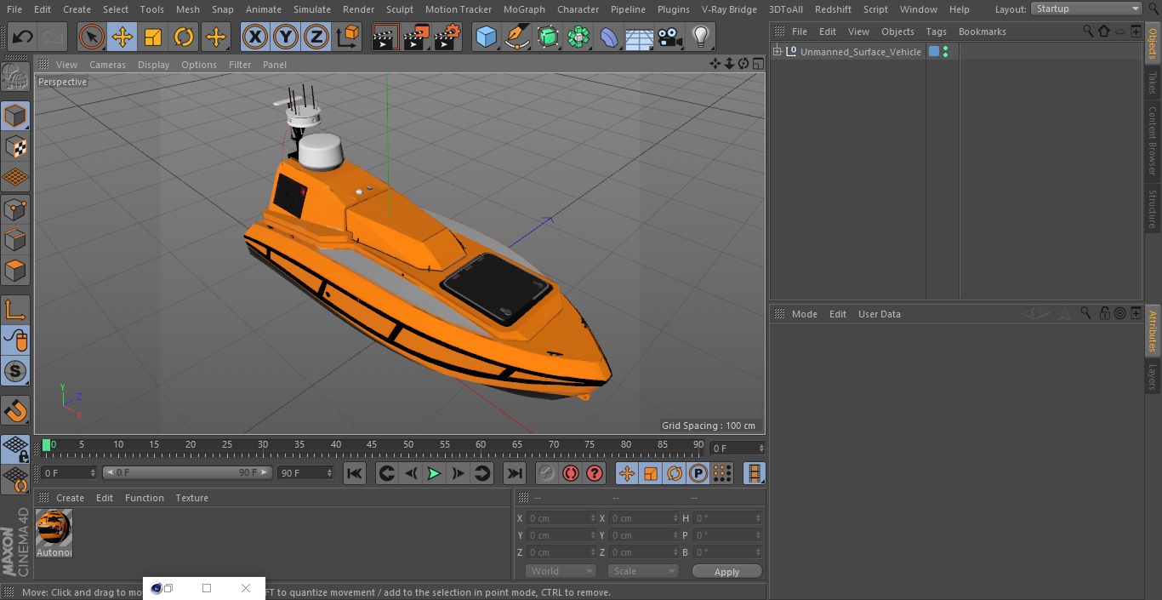The height and width of the screenshot is (600, 1162).
Task: Add a Cube primitive object
Action: point(486,37)
